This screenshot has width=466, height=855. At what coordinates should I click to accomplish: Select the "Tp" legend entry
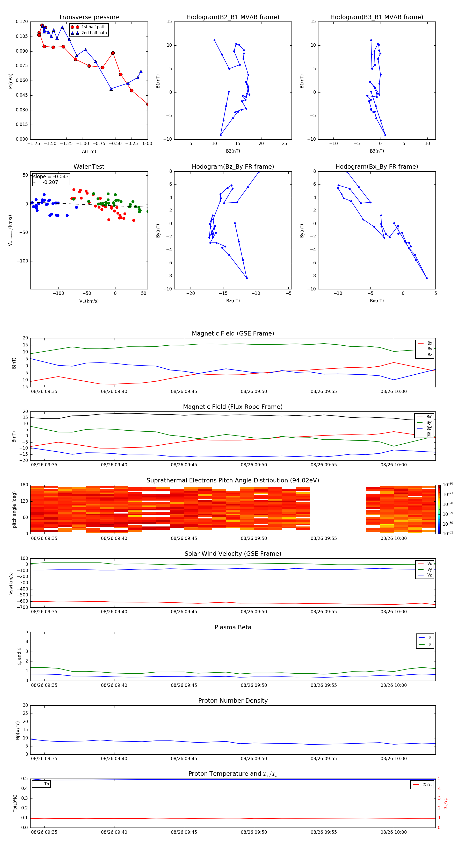(x=42, y=784)
